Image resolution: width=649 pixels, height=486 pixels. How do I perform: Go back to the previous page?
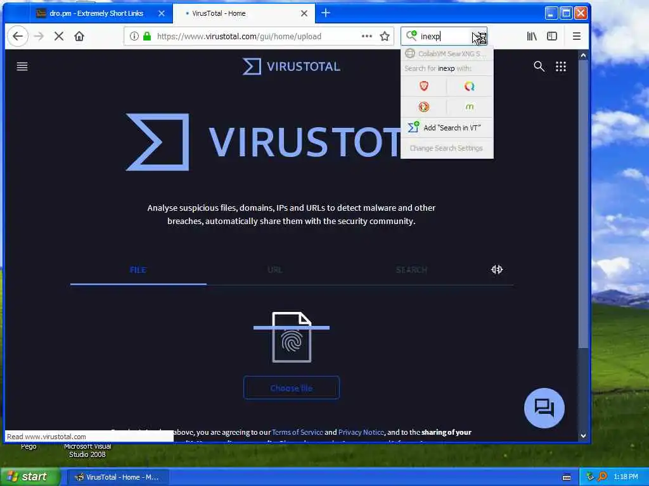(17, 36)
